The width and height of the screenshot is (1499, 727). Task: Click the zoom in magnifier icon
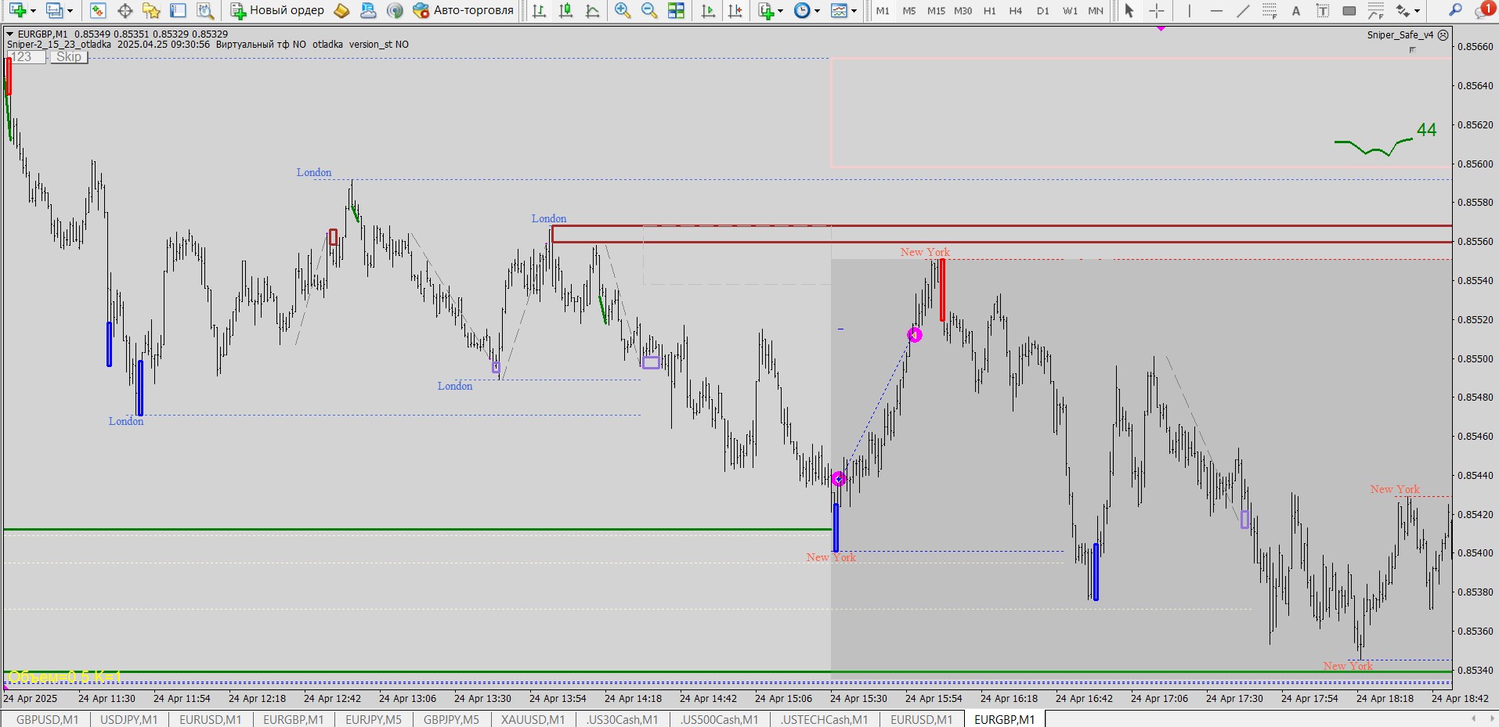coord(623,10)
